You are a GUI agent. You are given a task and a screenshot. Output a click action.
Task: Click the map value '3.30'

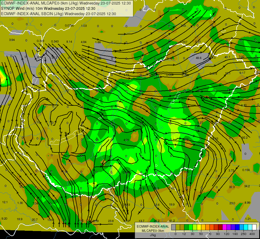coord(244,105)
